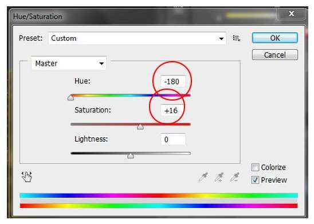This screenshot has width=314, height=224.
Task: Click the Preset dropdown arrow
Action: [221, 38]
